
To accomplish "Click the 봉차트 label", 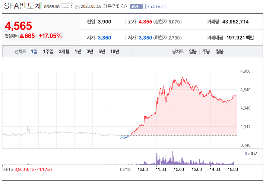I will (178, 51).
